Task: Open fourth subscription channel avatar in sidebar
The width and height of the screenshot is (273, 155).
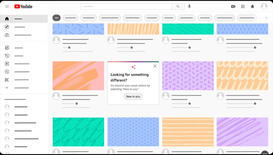Action: click(x=7, y=131)
